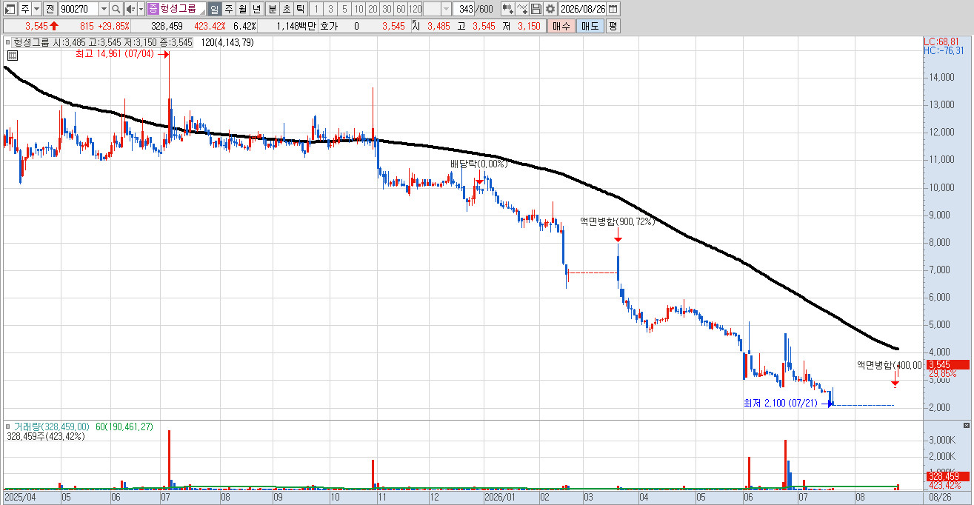Open the 주 market type dropdown arrow

click(36, 9)
